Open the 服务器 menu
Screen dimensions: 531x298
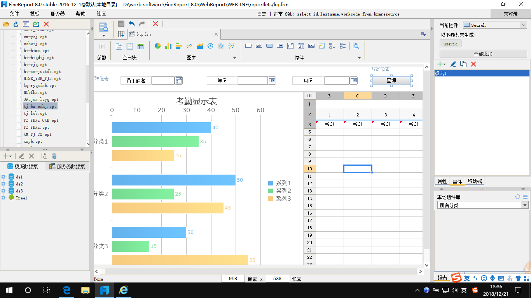pos(58,14)
